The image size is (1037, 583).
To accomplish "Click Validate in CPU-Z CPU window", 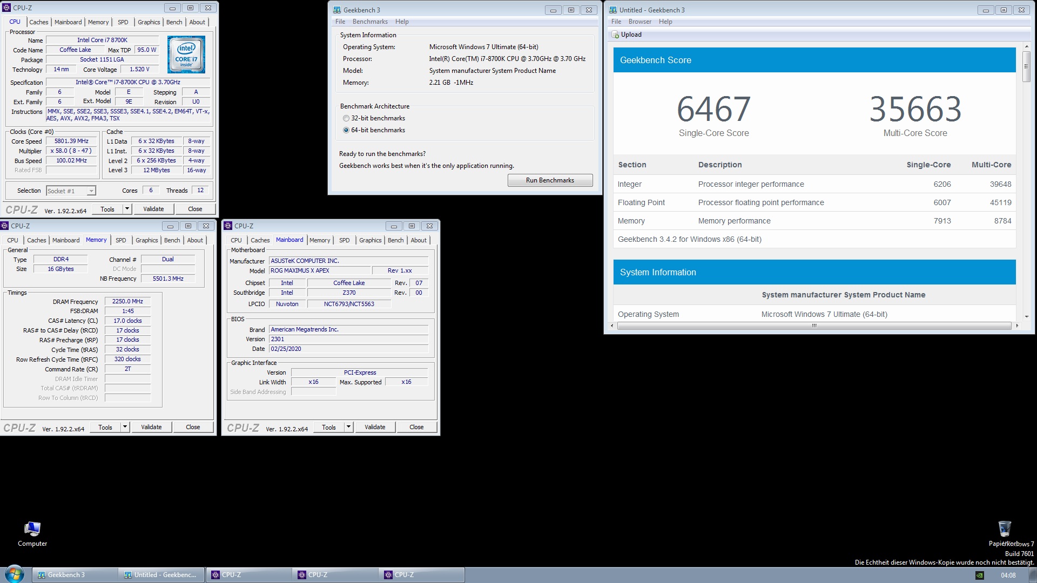I will click(153, 209).
